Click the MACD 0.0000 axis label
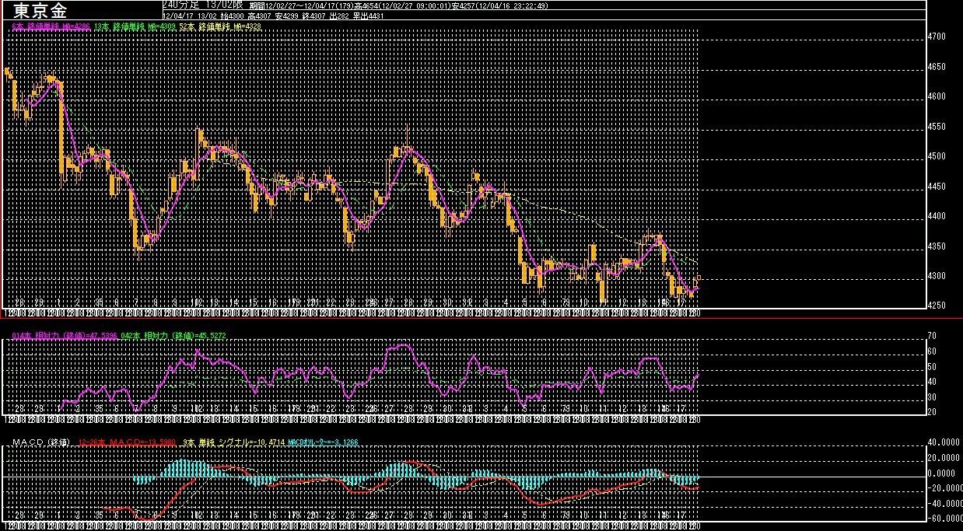This screenshot has height=531, width=963. [x=942, y=473]
